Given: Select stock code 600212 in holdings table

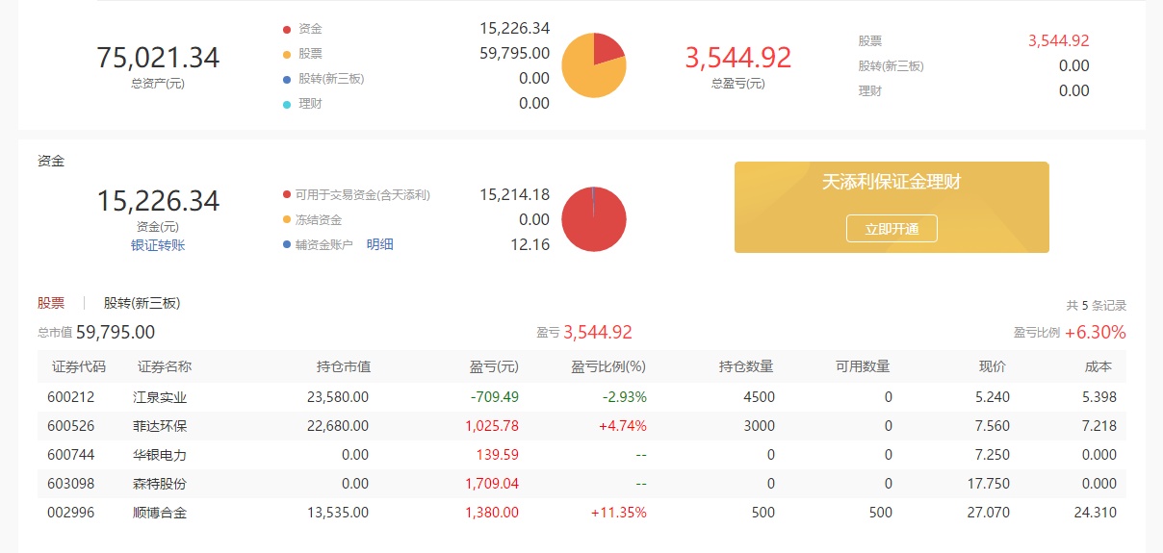Looking at the screenshot, I should click(71, 397).
